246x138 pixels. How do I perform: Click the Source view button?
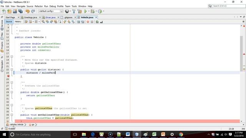(x=9, y=22)
